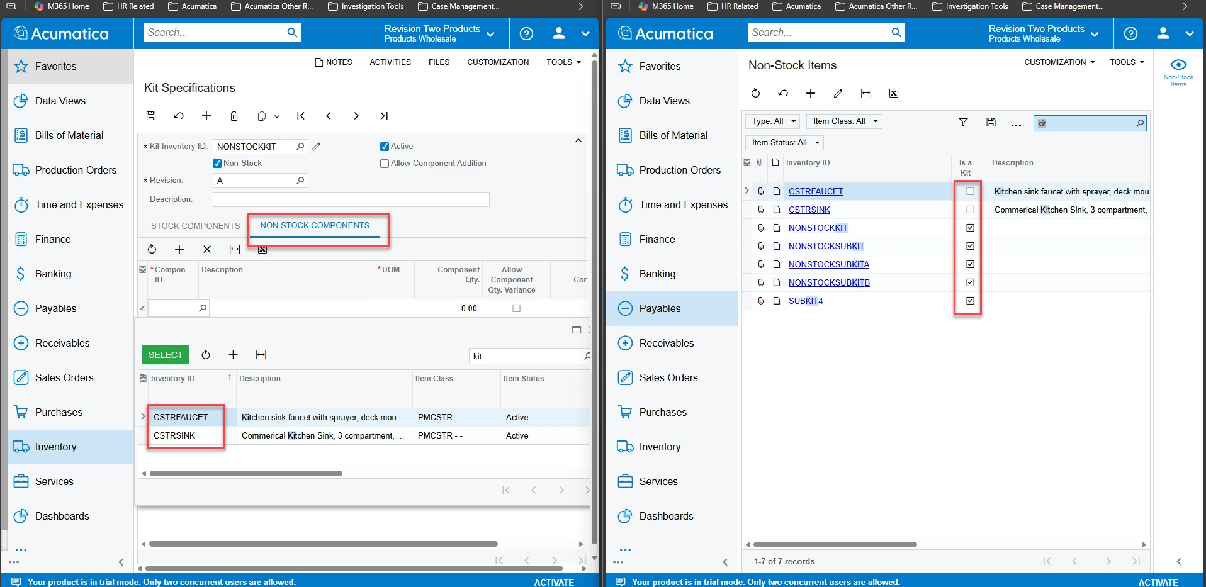This screenshot has height=587, width=1206.
Task: Add new record in Kit Specifications toolbar
Action: (206, 116)
